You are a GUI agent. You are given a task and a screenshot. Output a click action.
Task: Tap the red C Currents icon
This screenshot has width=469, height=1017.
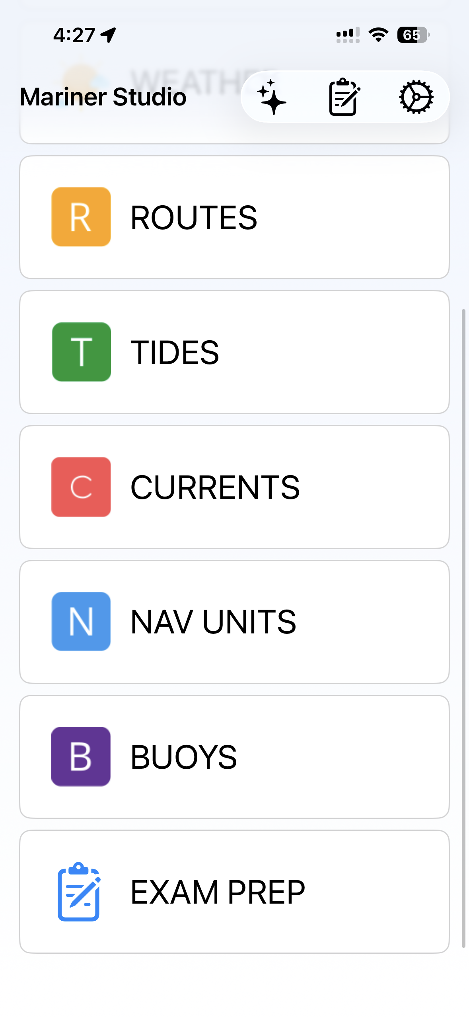click(x=81, y=487)
